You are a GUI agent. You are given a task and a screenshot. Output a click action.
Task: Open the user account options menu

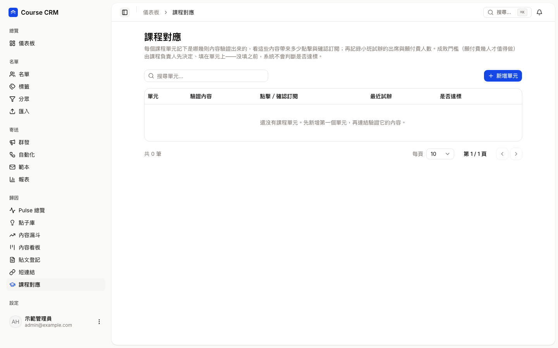(x=99, y=322)
